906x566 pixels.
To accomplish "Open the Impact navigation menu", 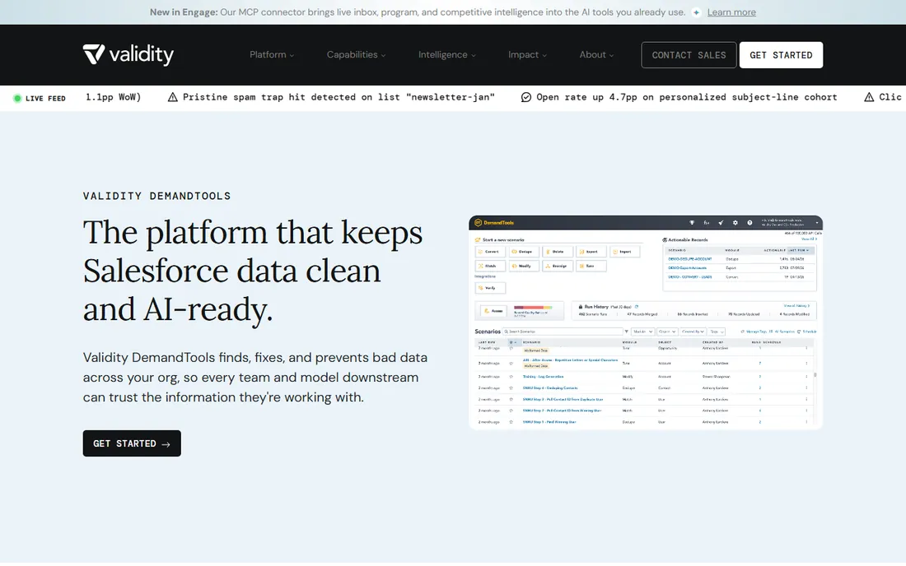I will 527,55.
